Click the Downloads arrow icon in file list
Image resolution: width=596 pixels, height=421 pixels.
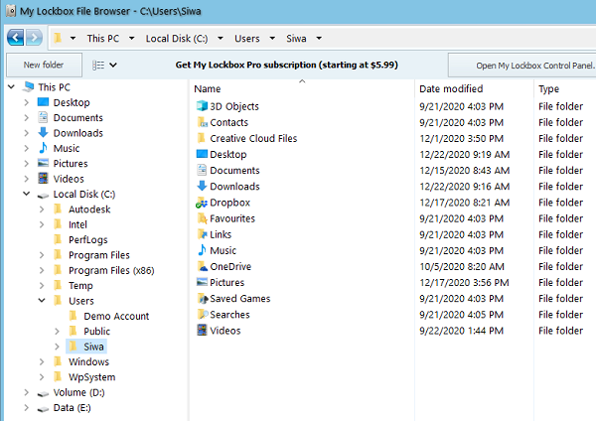click(x=202, y=187)
